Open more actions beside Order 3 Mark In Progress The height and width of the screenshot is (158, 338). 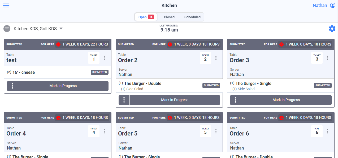coord(235,100)
